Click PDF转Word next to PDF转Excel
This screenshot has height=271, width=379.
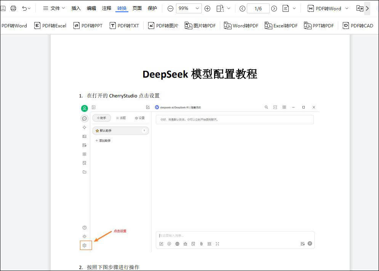pyautogui.click(x=14, y=26)
